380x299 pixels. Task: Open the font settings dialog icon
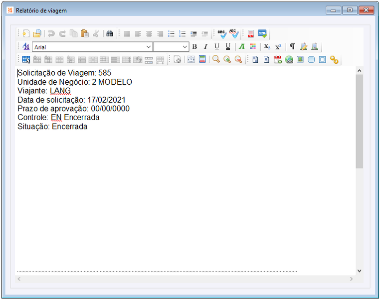(26, 46)
